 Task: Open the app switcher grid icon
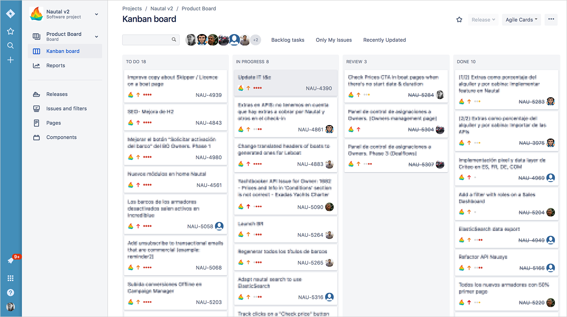coord(11,278)
